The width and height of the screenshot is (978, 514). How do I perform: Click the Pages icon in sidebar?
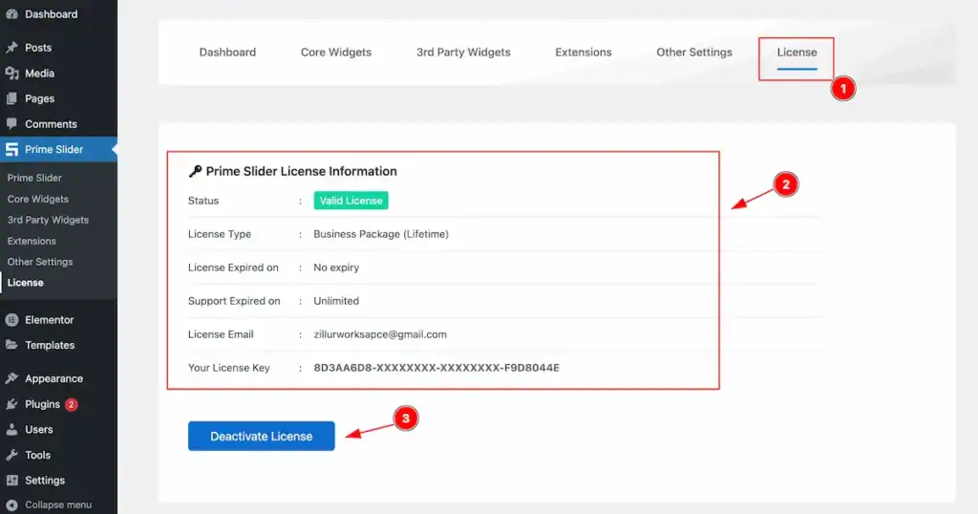(11, 98)
